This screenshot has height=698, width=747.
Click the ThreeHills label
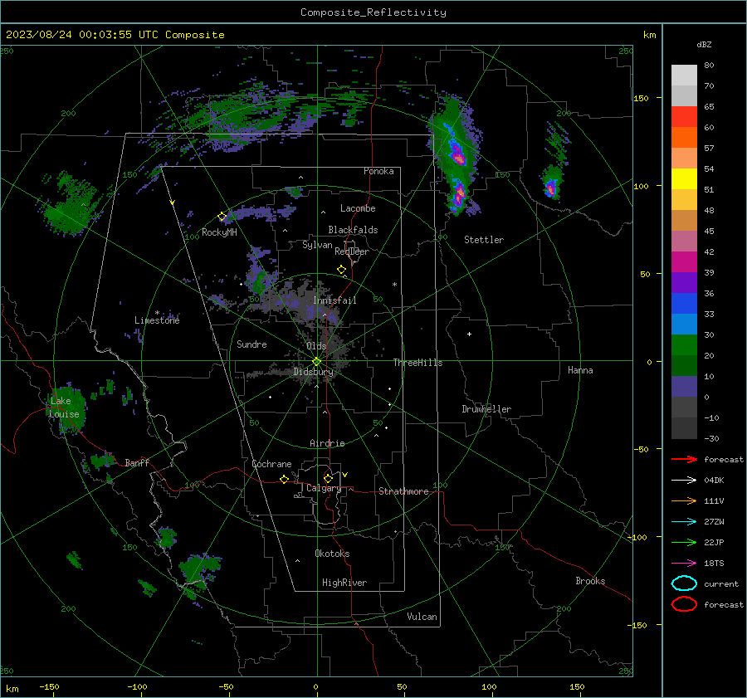click(417, 363)
